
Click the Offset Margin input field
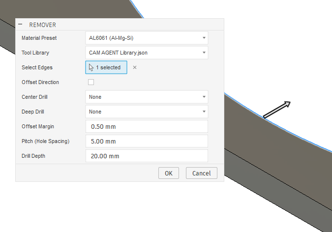[x=147, y=127]
